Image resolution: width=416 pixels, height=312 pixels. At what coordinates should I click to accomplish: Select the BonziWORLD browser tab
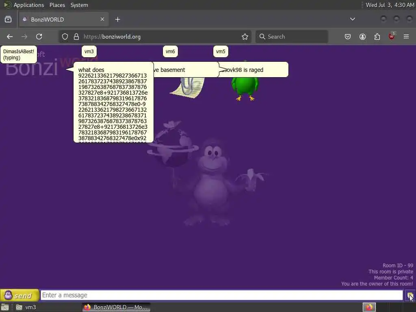pyautogui.click(x=64, y=19)
